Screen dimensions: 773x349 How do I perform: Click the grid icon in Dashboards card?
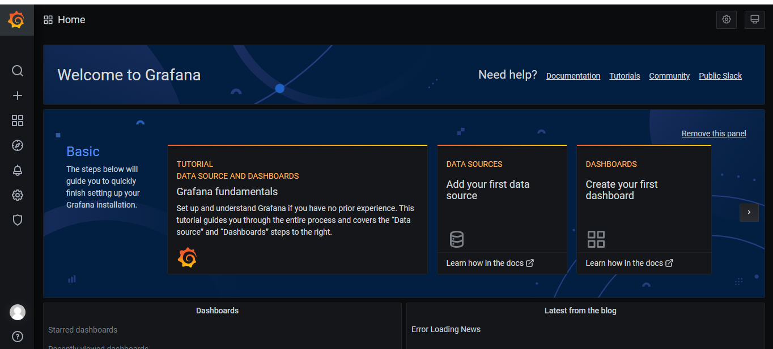(596, 239)
